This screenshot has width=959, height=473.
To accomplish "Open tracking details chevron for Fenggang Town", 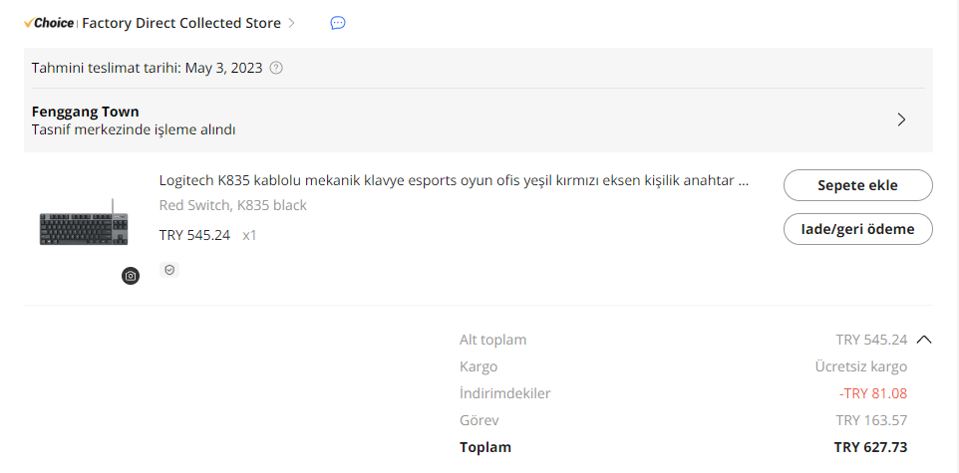I will [901, 119].
